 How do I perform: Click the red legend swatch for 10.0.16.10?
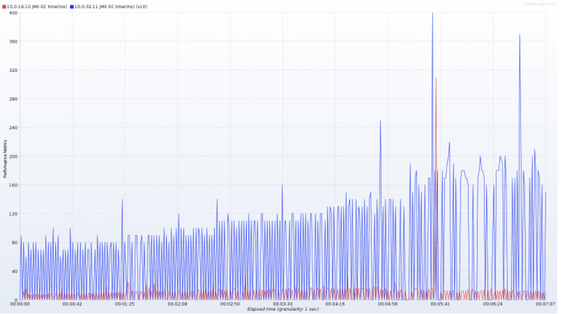(x=4, y=7)
